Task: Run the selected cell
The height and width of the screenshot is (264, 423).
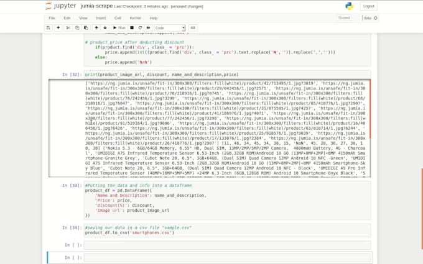Action: [x=119, y=28]
